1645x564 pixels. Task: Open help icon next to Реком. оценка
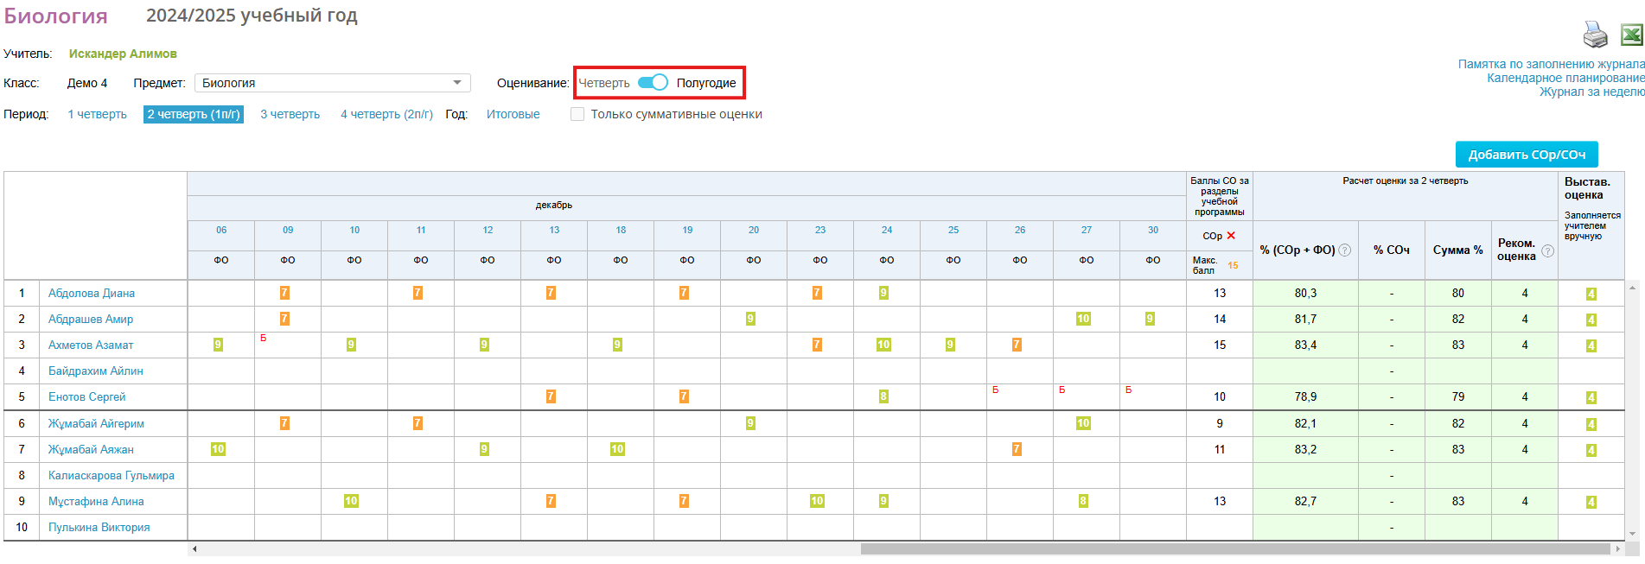click(1547, 251)
